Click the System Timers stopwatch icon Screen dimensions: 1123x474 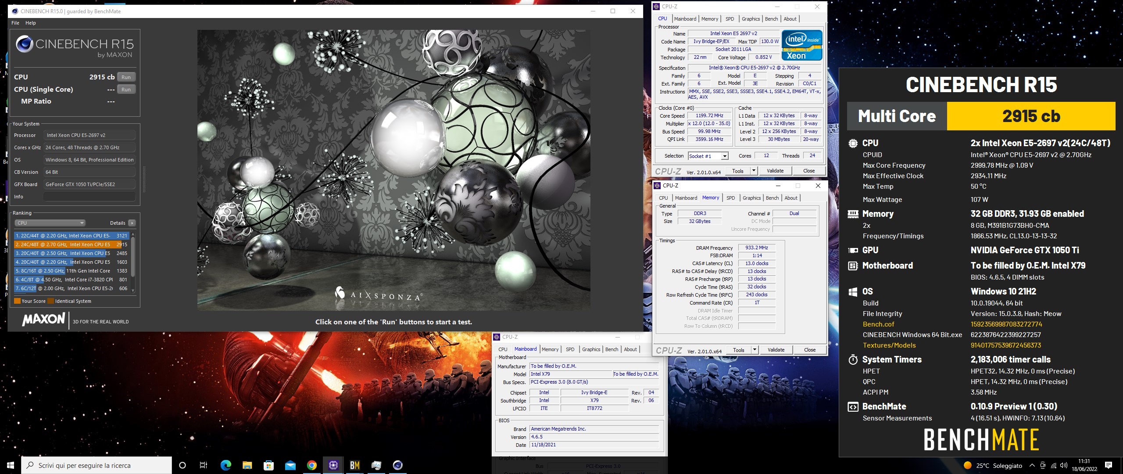[x=853, y=359]
